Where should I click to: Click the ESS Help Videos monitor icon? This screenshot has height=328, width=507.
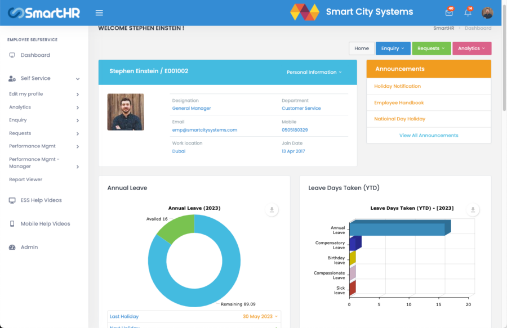tap(12, 200)
